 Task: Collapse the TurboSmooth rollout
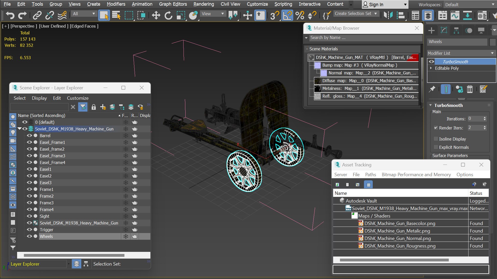(431, 105)
